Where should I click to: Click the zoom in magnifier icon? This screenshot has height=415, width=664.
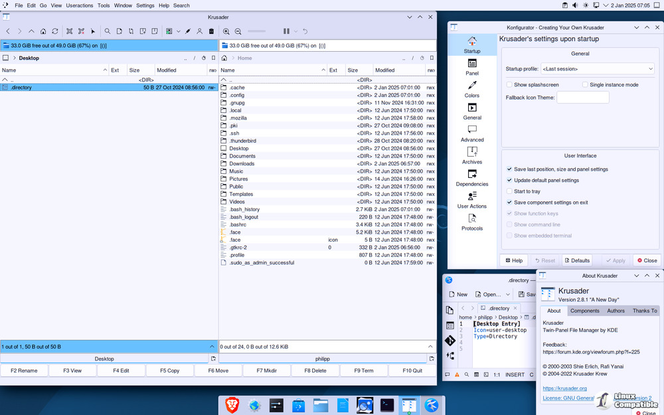tap(226, 31)
